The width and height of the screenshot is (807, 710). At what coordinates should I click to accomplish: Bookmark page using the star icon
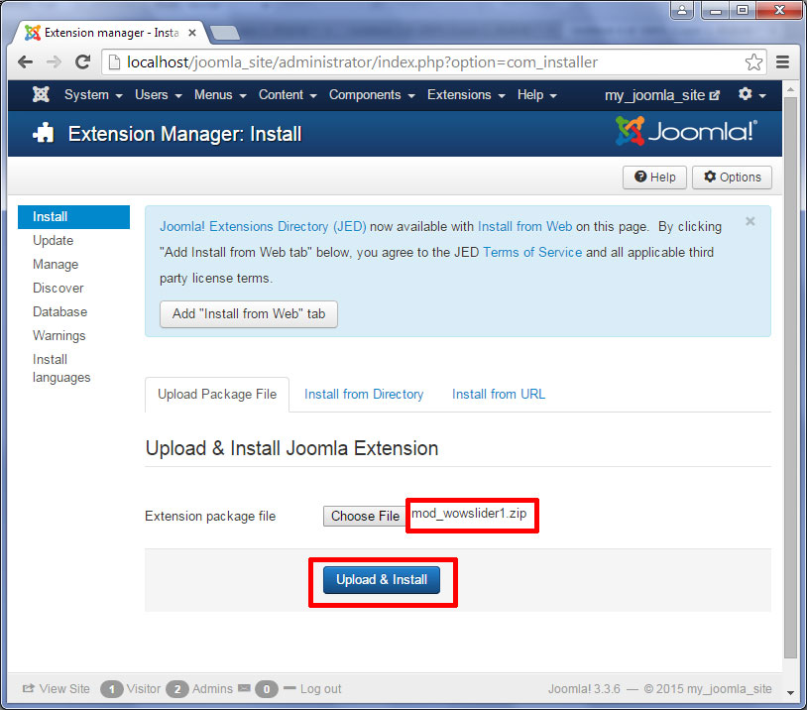pyautogui.click(x=753, y=62)
